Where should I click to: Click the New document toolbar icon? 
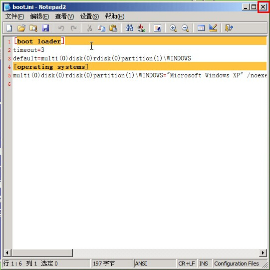tap(9, 28)
